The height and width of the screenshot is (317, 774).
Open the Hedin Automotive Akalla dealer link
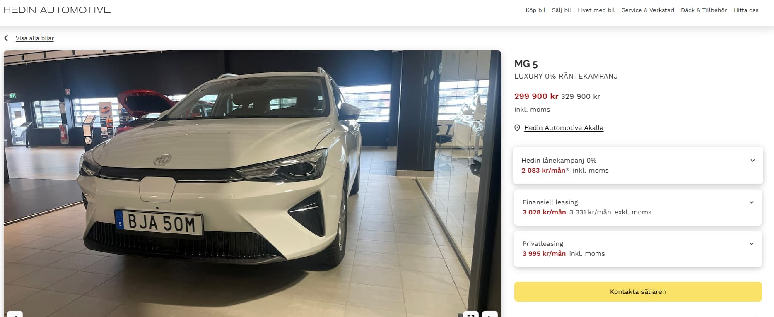click(564, 128)
